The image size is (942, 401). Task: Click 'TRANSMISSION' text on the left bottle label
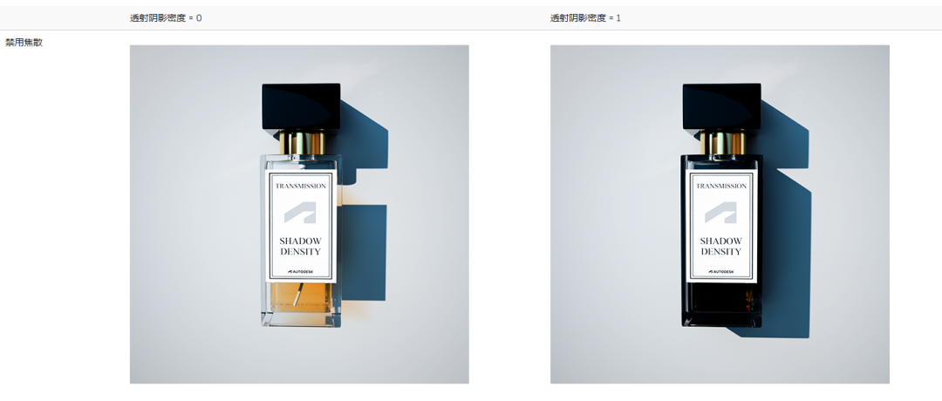[300, 186]
